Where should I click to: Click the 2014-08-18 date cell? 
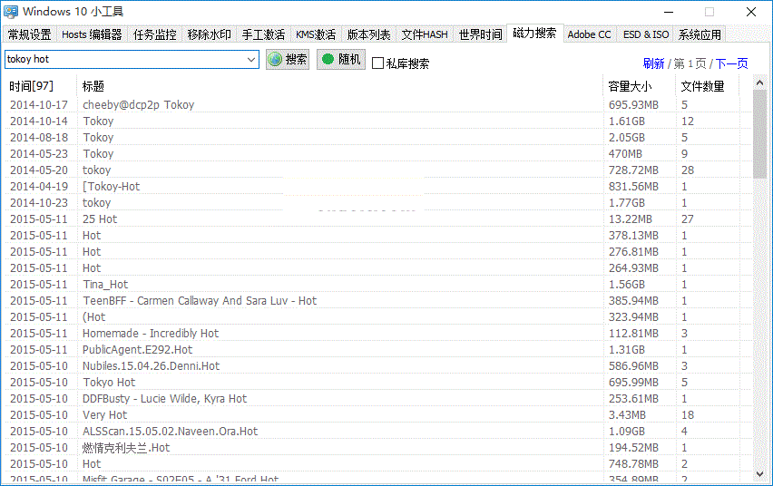pyautogui.click(x=38, y=137)
